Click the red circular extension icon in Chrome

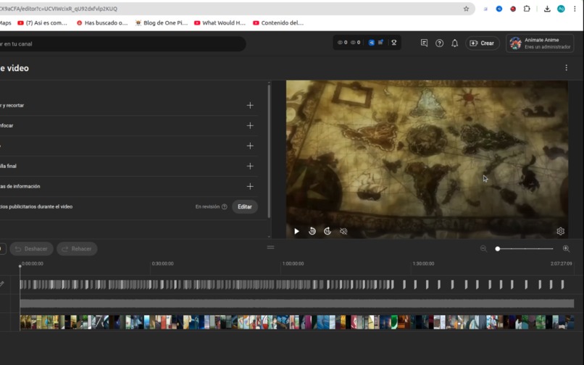click(513, 9)
